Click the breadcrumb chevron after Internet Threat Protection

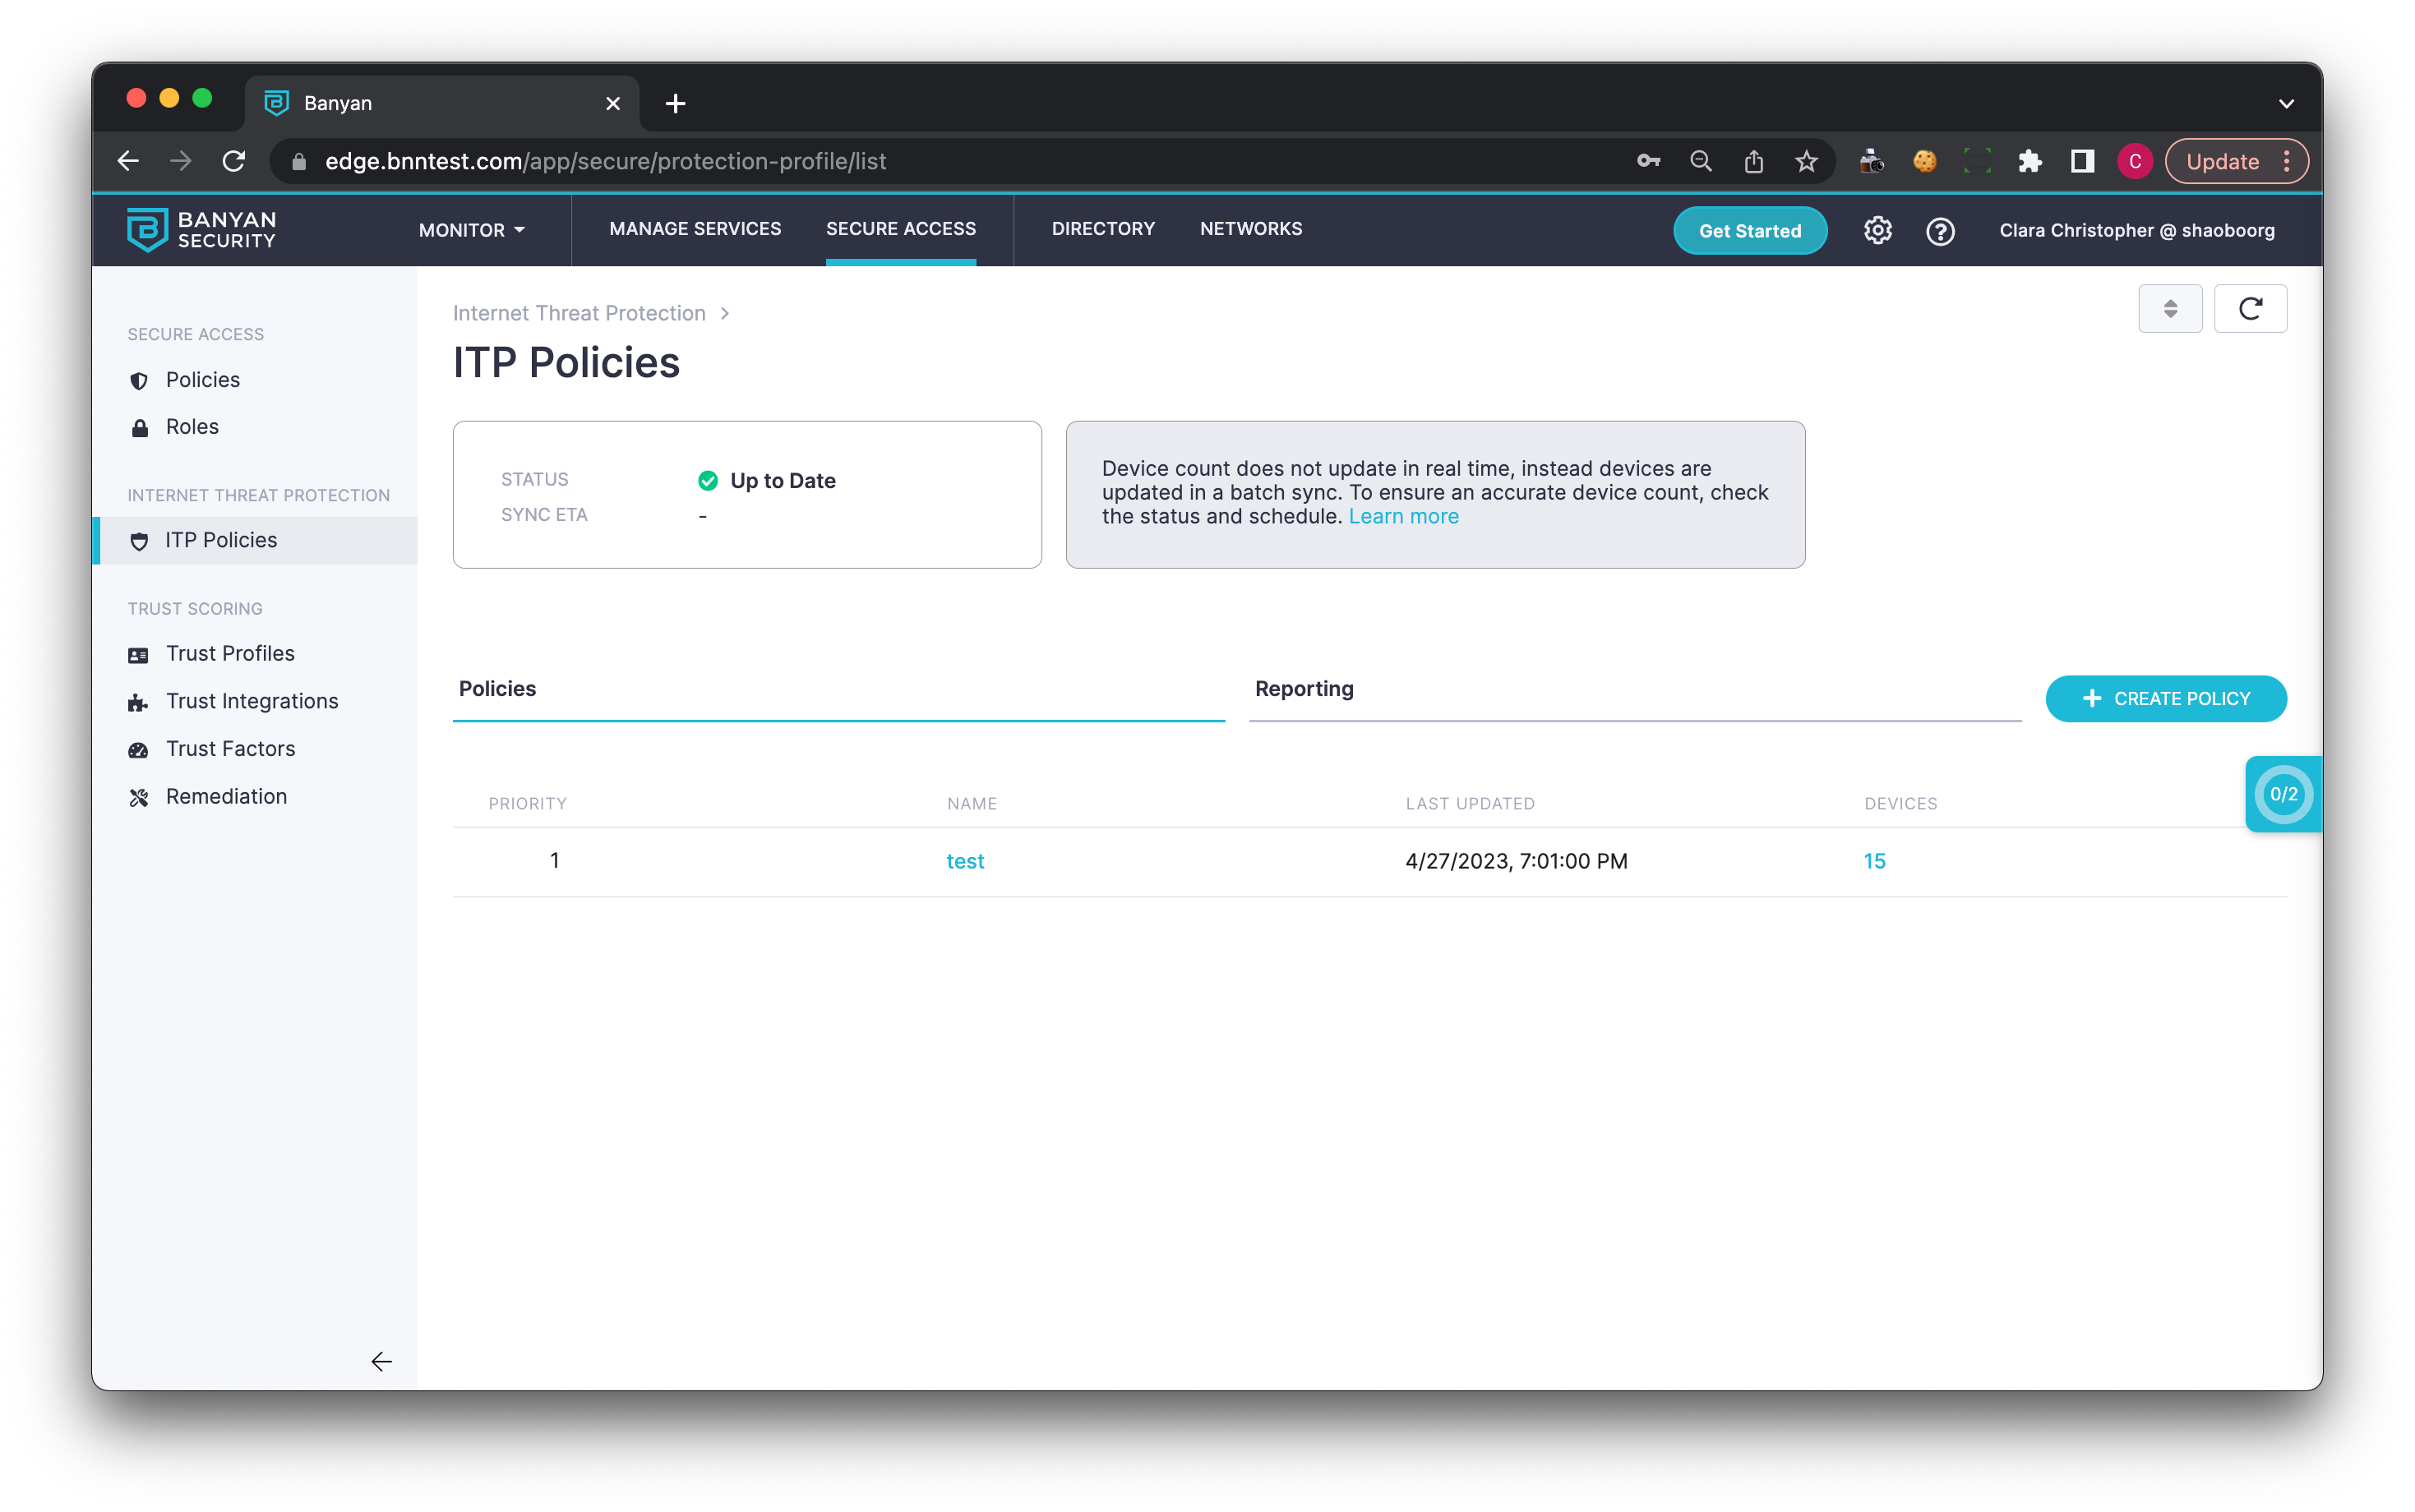pyautogui.click(x=725, y=313)
